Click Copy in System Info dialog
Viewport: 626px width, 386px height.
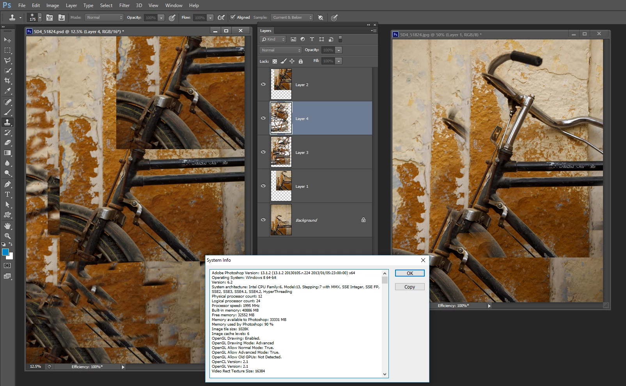coord(410,287)
